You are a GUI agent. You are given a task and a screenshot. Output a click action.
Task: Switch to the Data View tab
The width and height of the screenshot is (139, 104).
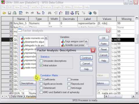pos(17,96)
